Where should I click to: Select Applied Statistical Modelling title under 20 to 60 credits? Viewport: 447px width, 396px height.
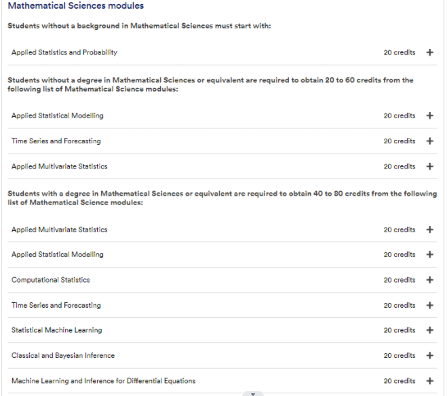[58, 115]
